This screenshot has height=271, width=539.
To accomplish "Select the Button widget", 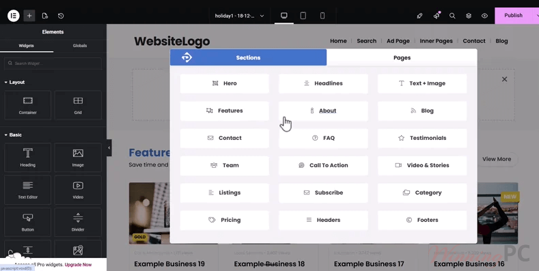I will [x=28, y=223].
